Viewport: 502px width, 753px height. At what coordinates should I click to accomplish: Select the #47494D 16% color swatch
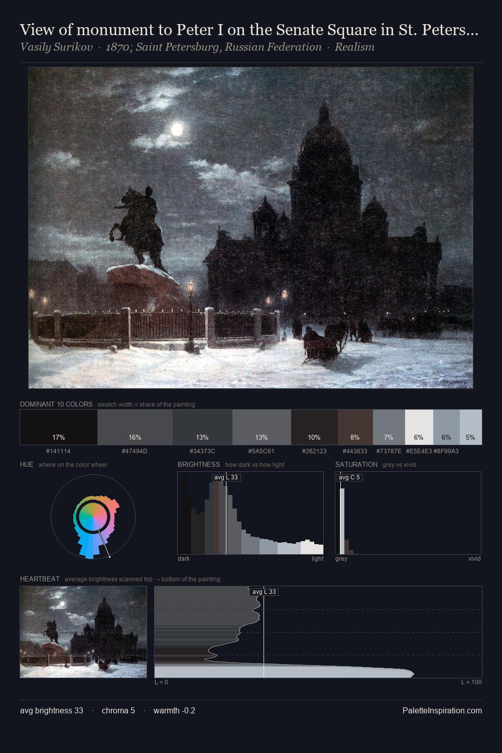135,427
